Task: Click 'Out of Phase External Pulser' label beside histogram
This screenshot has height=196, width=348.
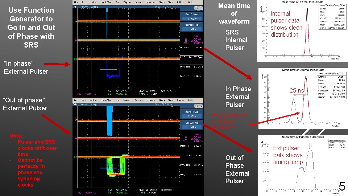Action: point(237,170)
